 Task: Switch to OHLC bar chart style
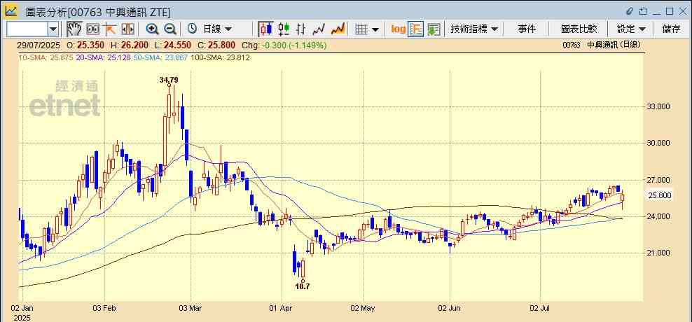(x=301, y=29)
